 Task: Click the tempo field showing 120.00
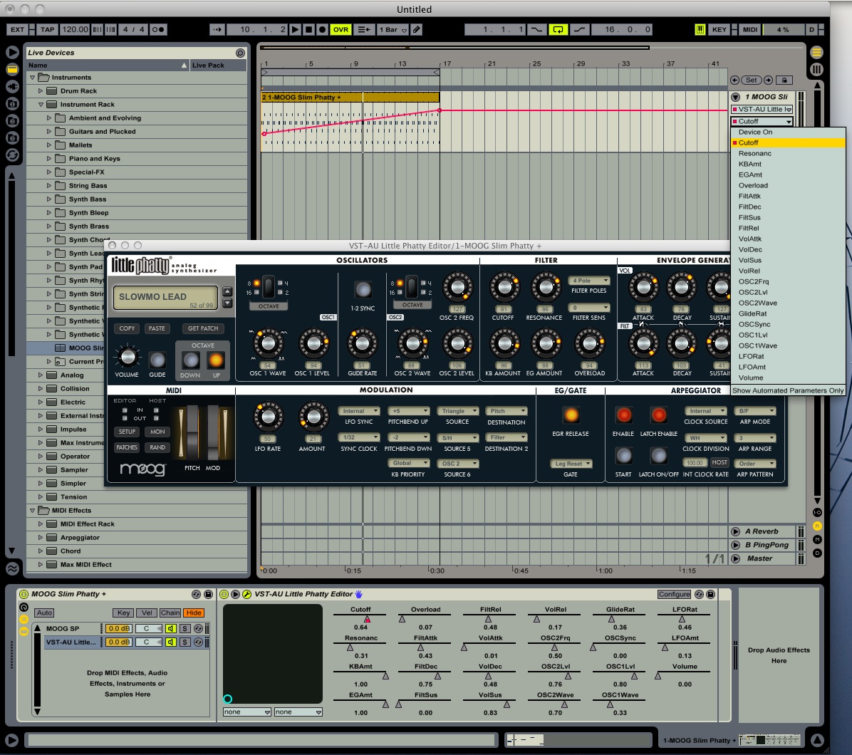[x=75, y=30]
